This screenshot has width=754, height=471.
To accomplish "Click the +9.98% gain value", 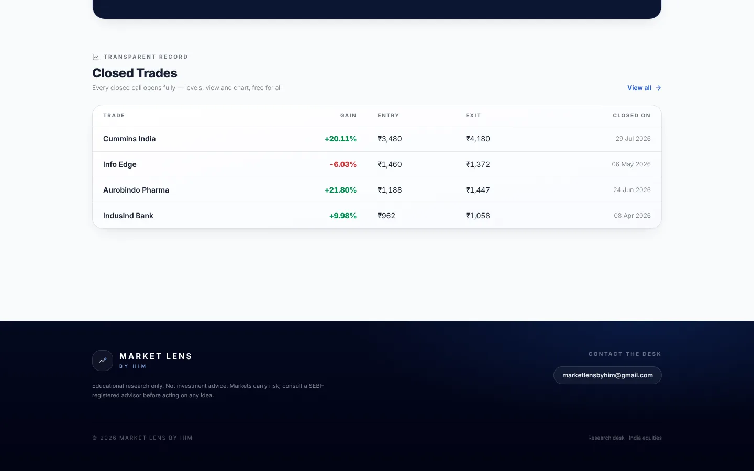I will click(342, 216).
